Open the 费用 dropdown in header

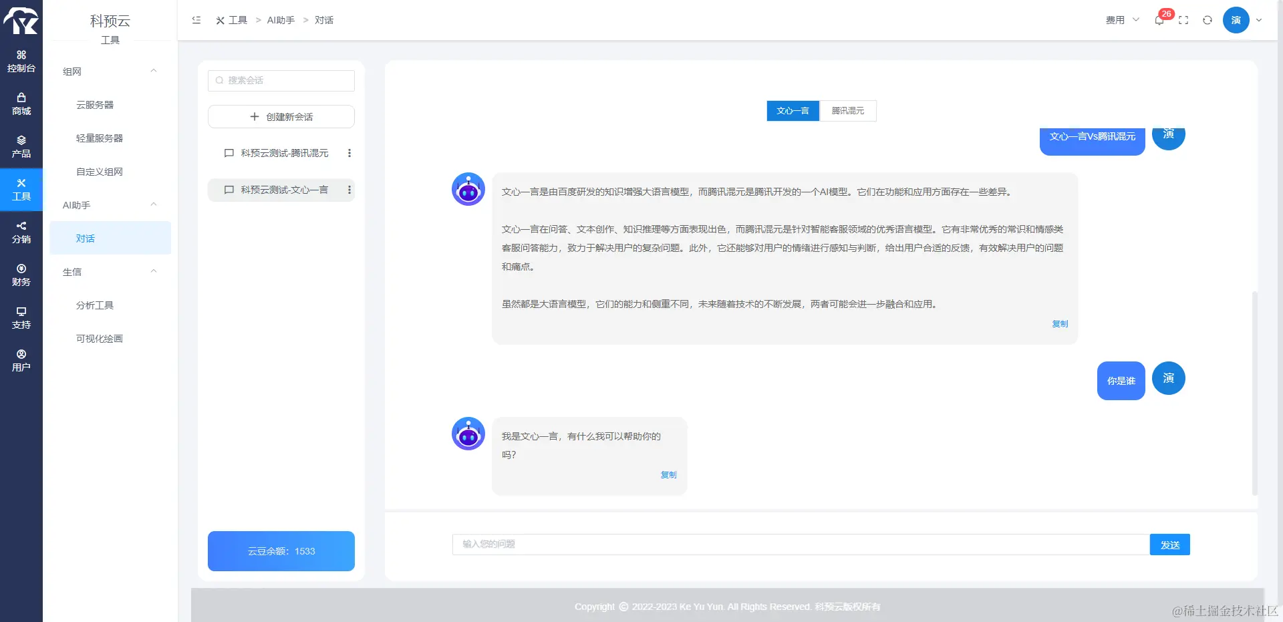tap(1122, 20)
